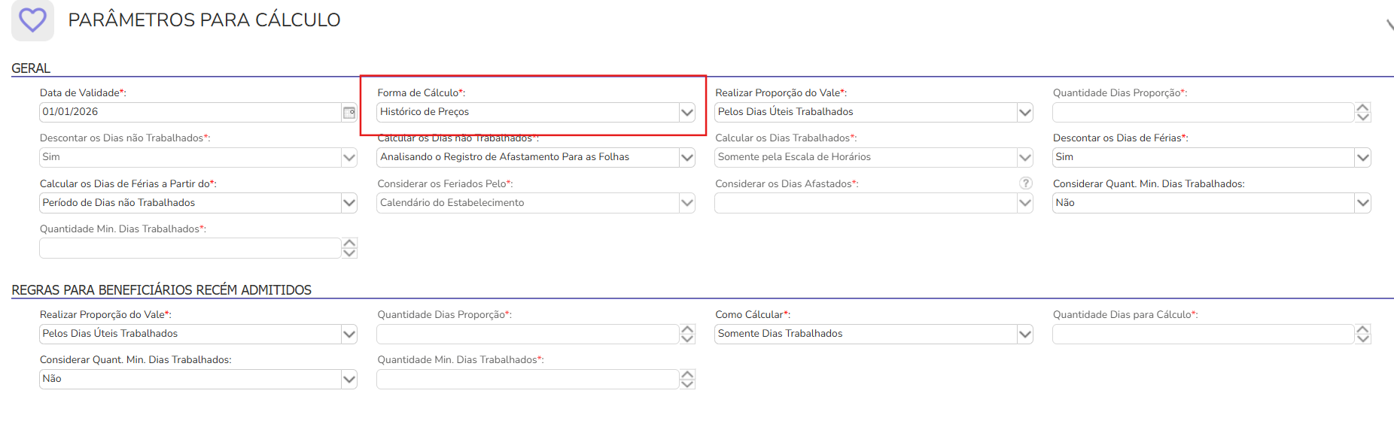Image resolution: width=1394 pixels, height=430 pixels.
Task: Decrease Quantidade Min. Dias Trabalhados in Geral section
Action: (x=349, y=253)
